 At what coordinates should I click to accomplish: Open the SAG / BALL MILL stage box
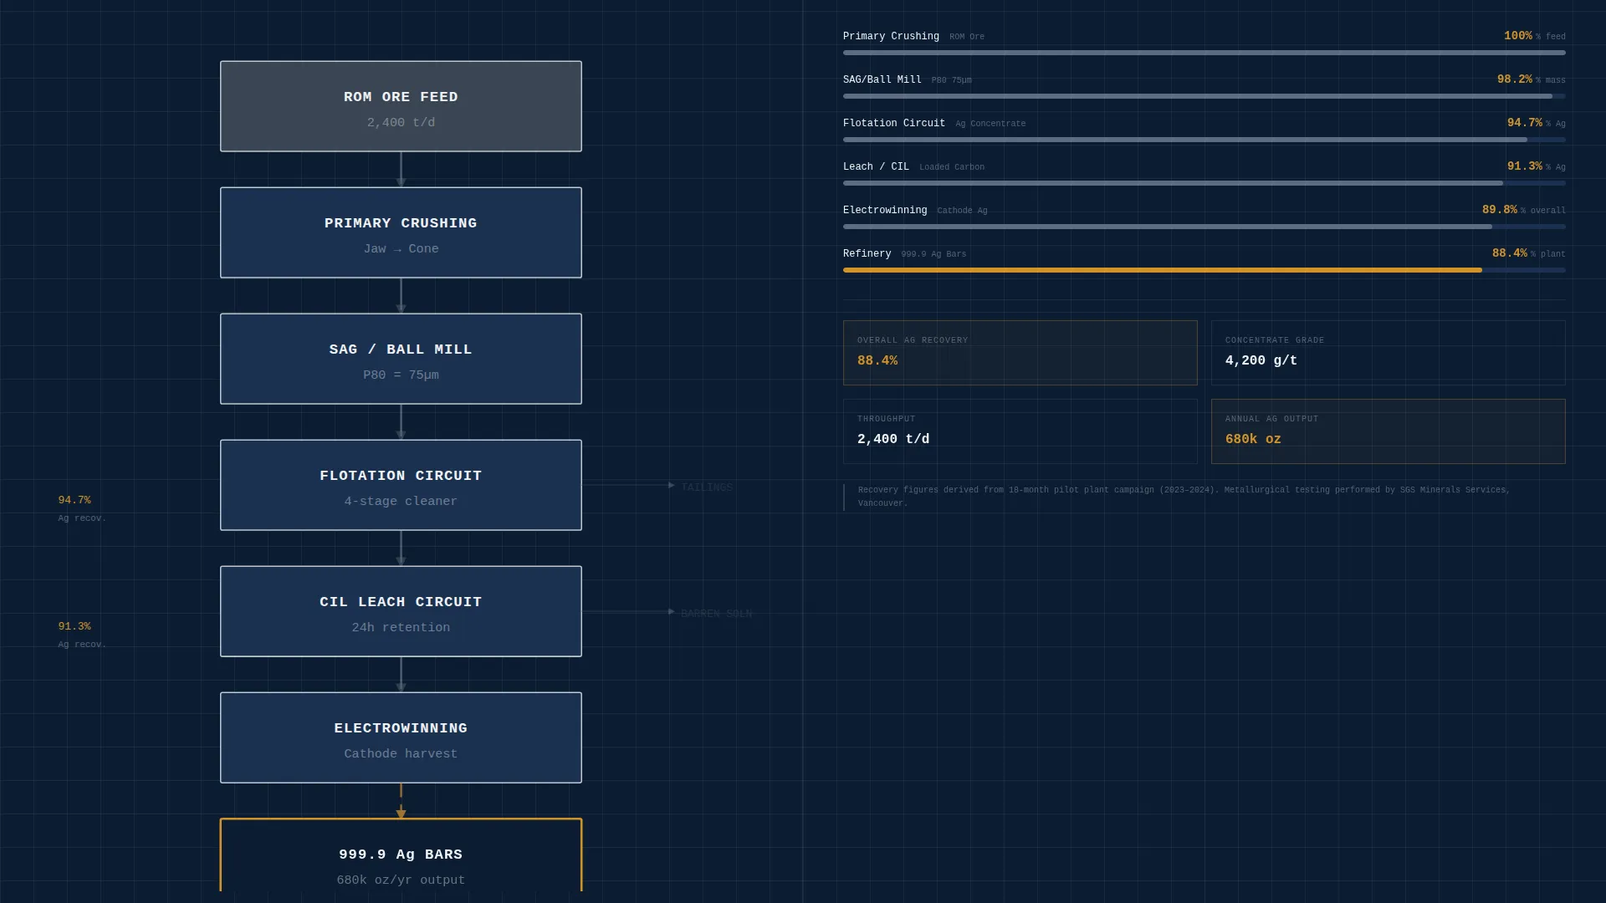[x=401, y=359]
